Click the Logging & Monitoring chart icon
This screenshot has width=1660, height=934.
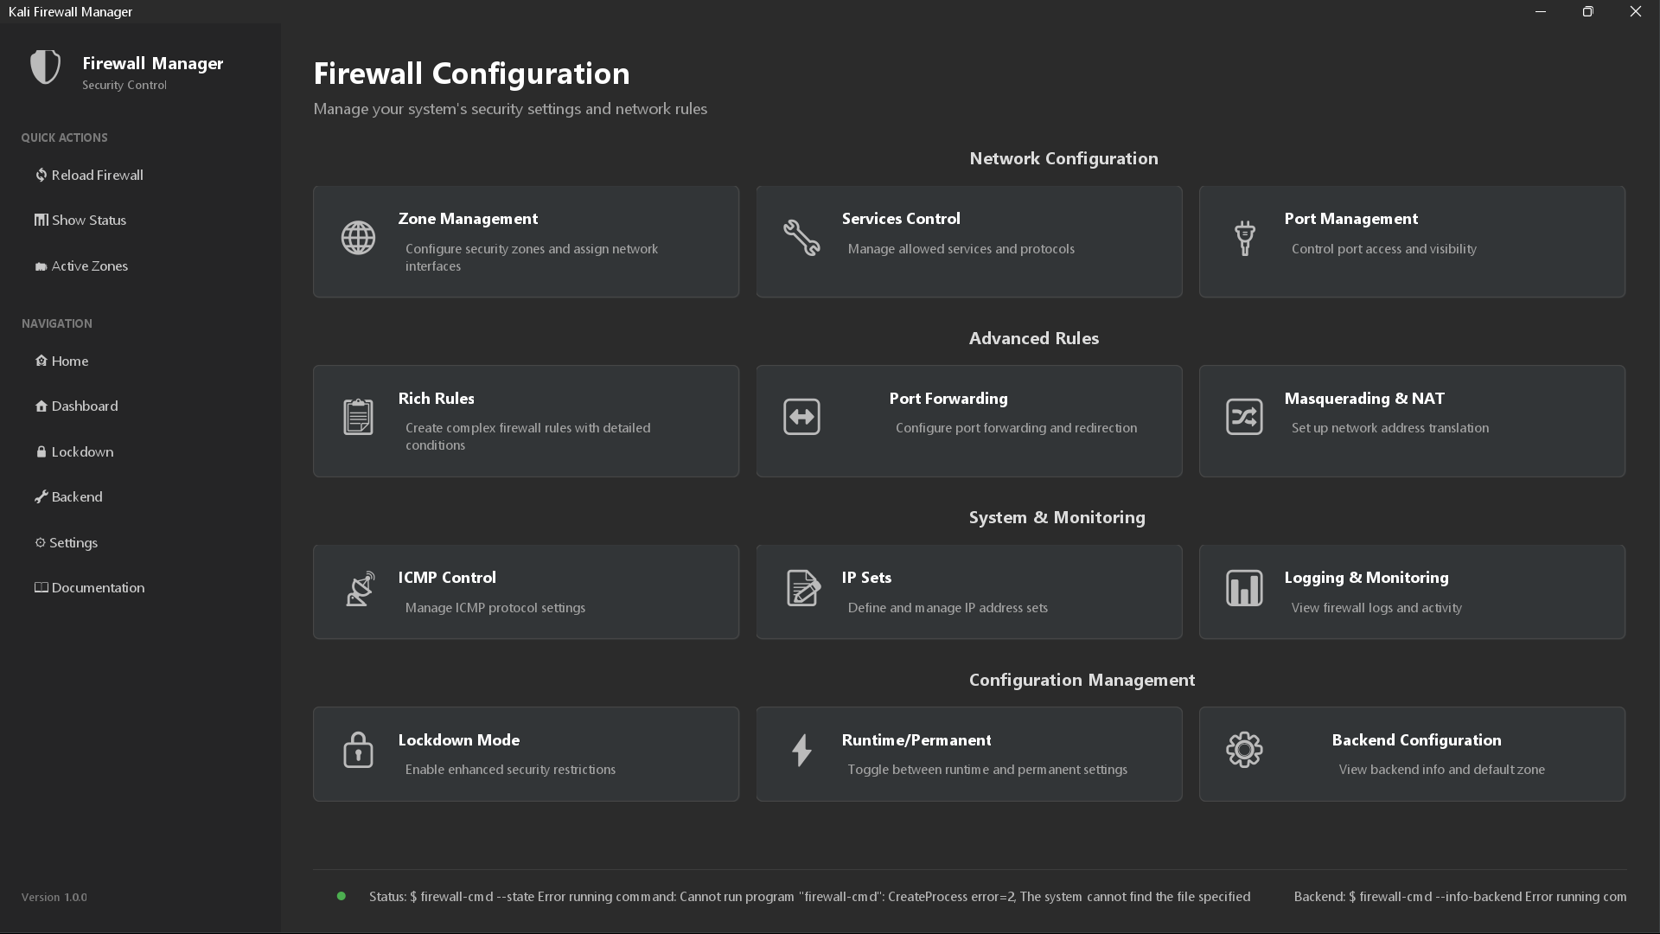click(1245, 588)
